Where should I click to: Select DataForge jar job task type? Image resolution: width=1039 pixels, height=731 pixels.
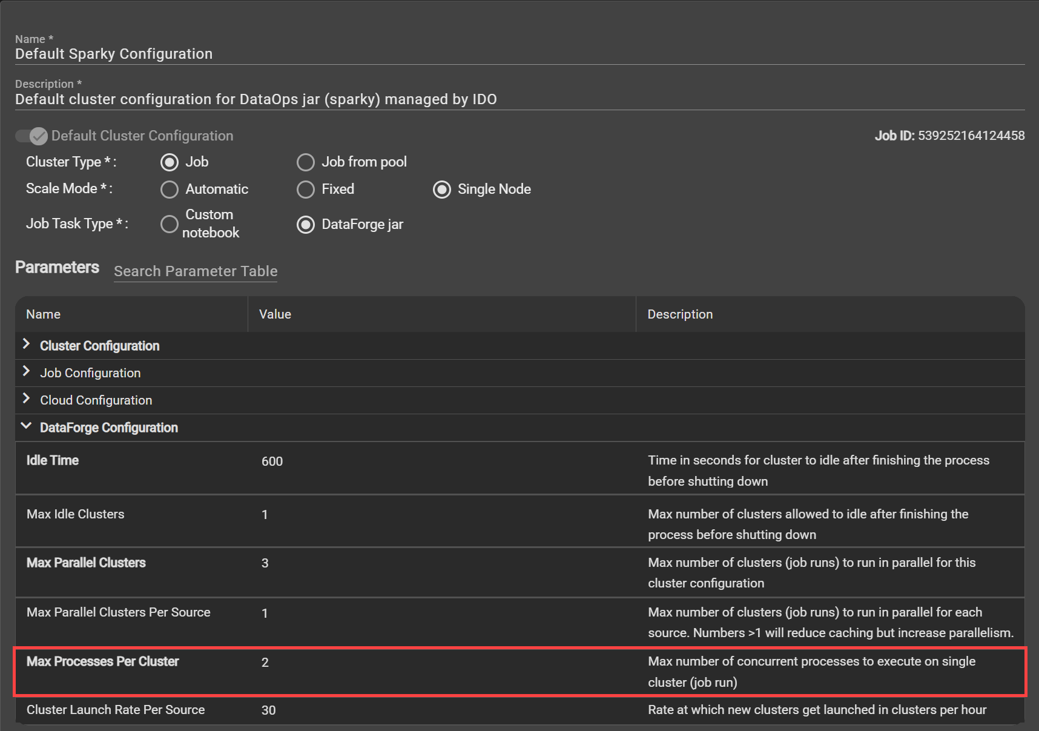pyautogui.click(x=306, y=224)
